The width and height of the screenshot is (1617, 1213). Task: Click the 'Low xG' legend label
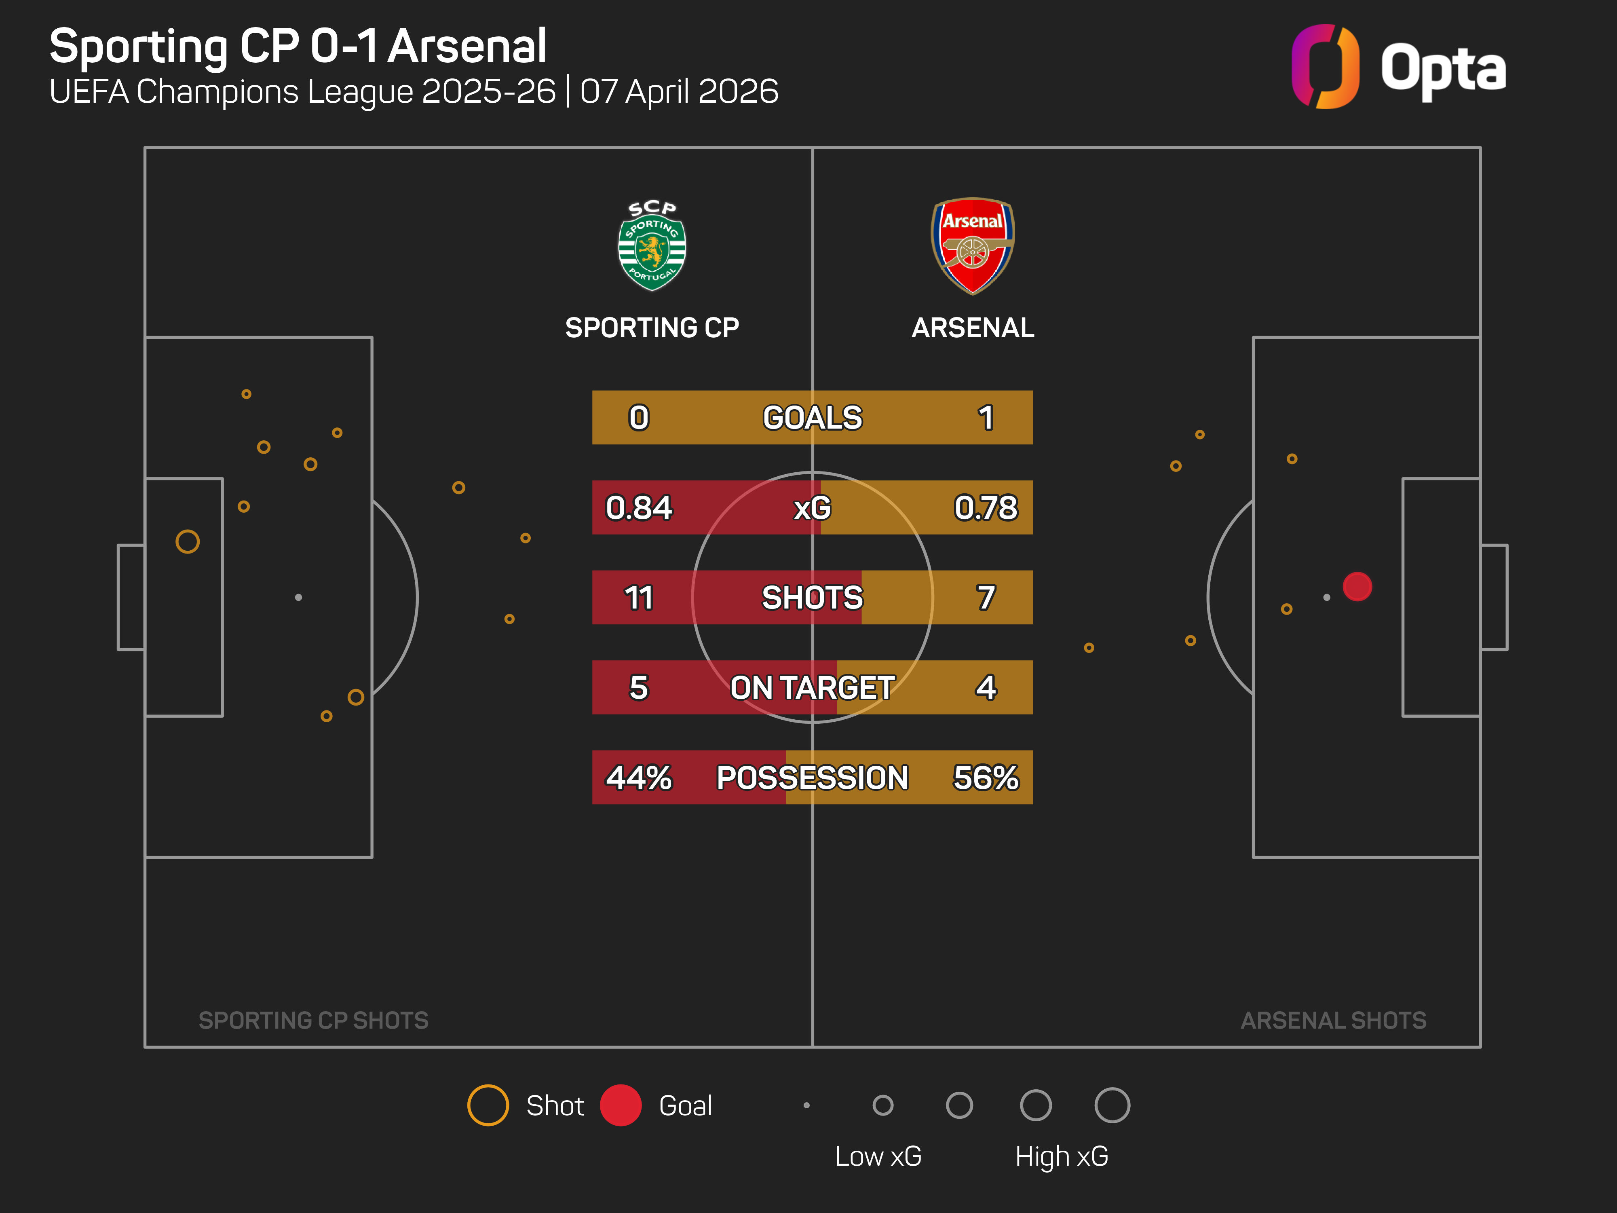pyautogui.click(x=878, y=1156)
